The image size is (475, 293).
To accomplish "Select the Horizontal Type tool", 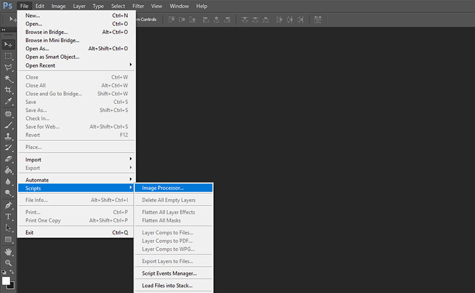I will click(x=8, y=216).
